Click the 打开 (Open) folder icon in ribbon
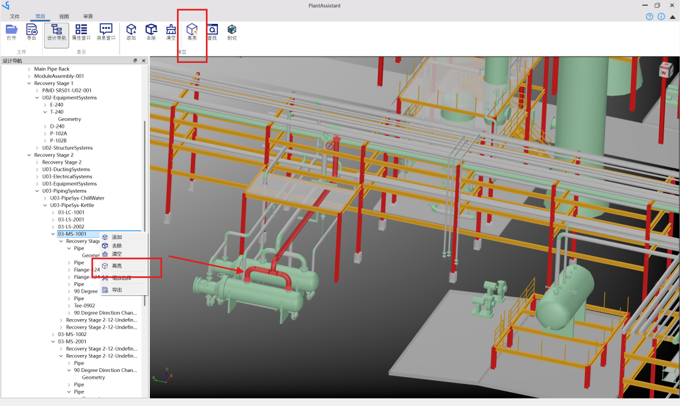This screenshot has width=680, height=406. point(11,30)
